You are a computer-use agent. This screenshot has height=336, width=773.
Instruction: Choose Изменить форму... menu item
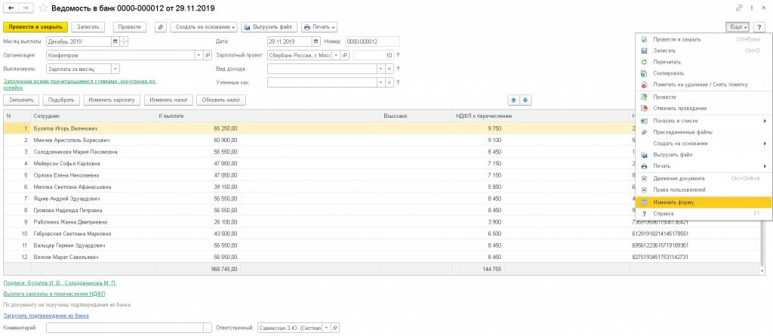coord(704,202)
